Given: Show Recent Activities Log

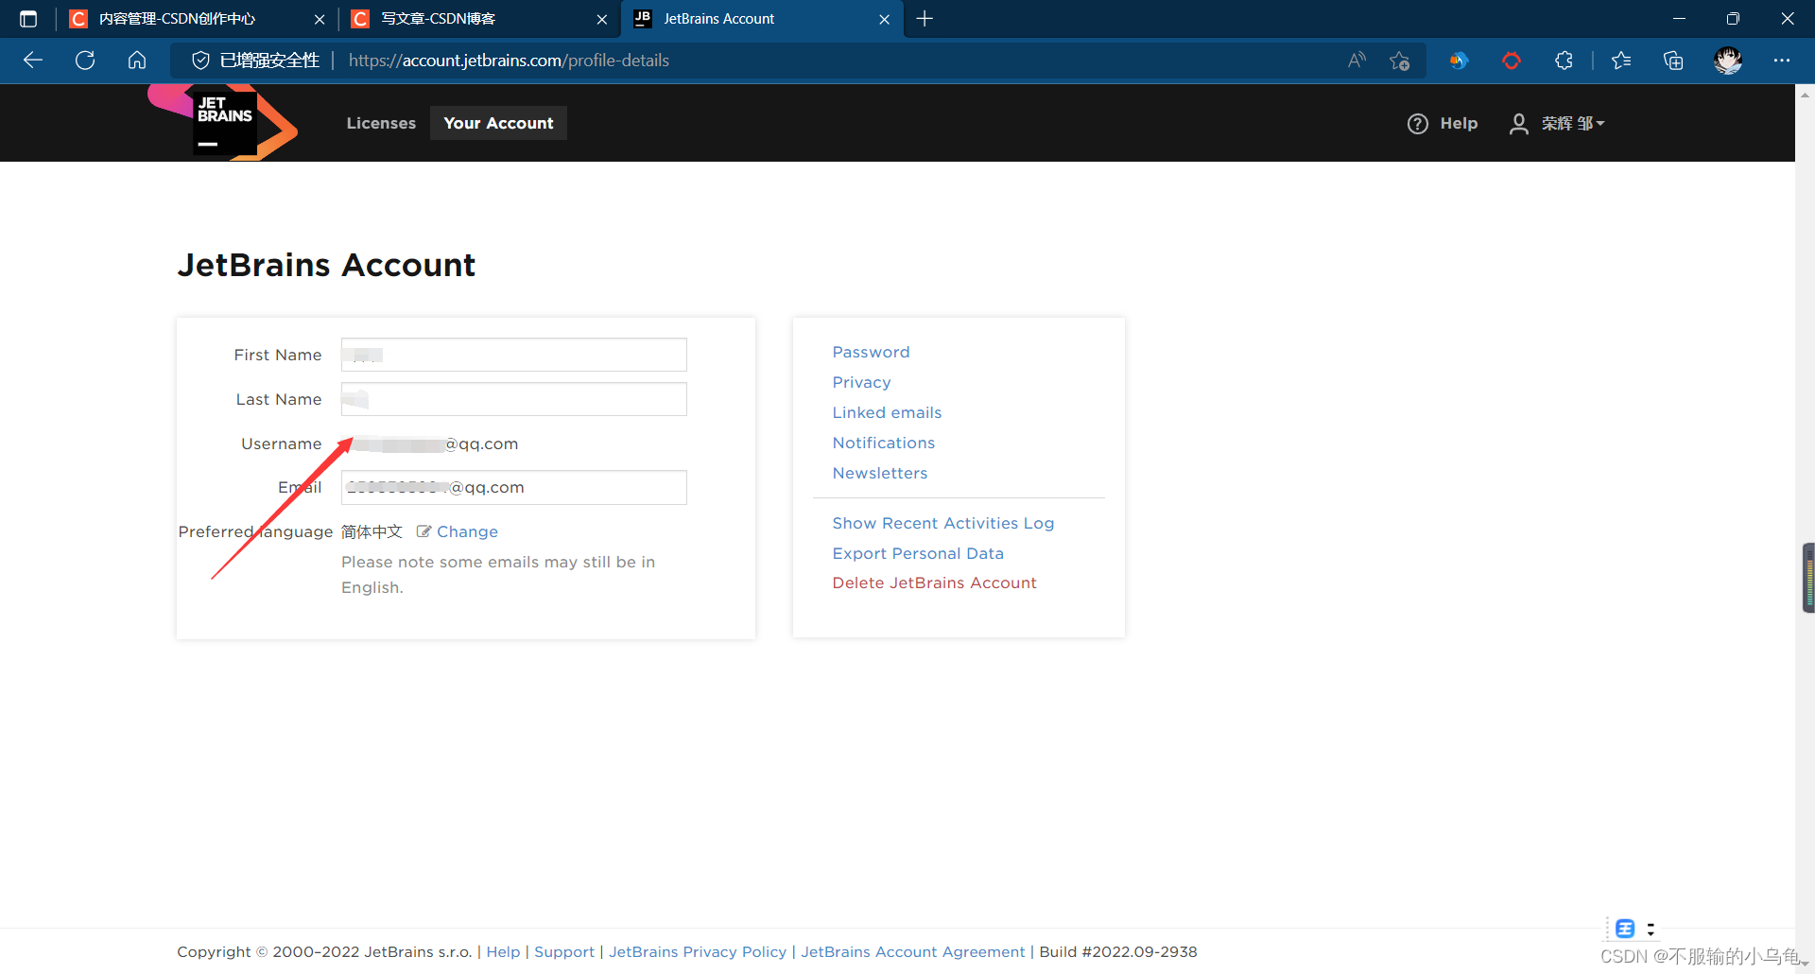Looking at the screenshot, I should 942,523.
